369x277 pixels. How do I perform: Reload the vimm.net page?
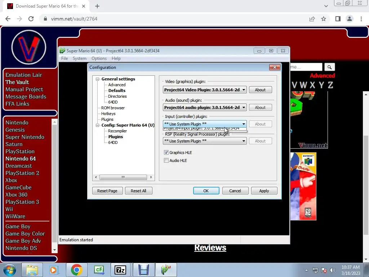point(31,19)
